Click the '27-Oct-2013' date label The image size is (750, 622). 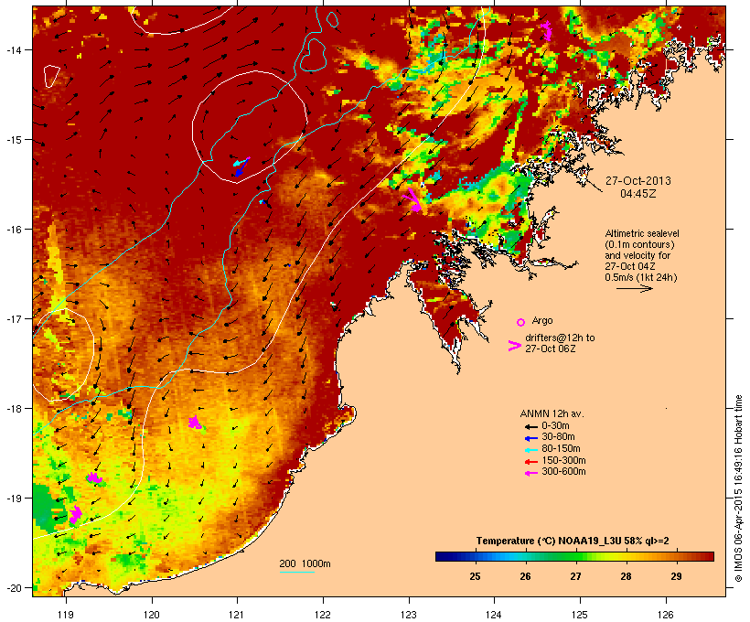click(638, 181)
